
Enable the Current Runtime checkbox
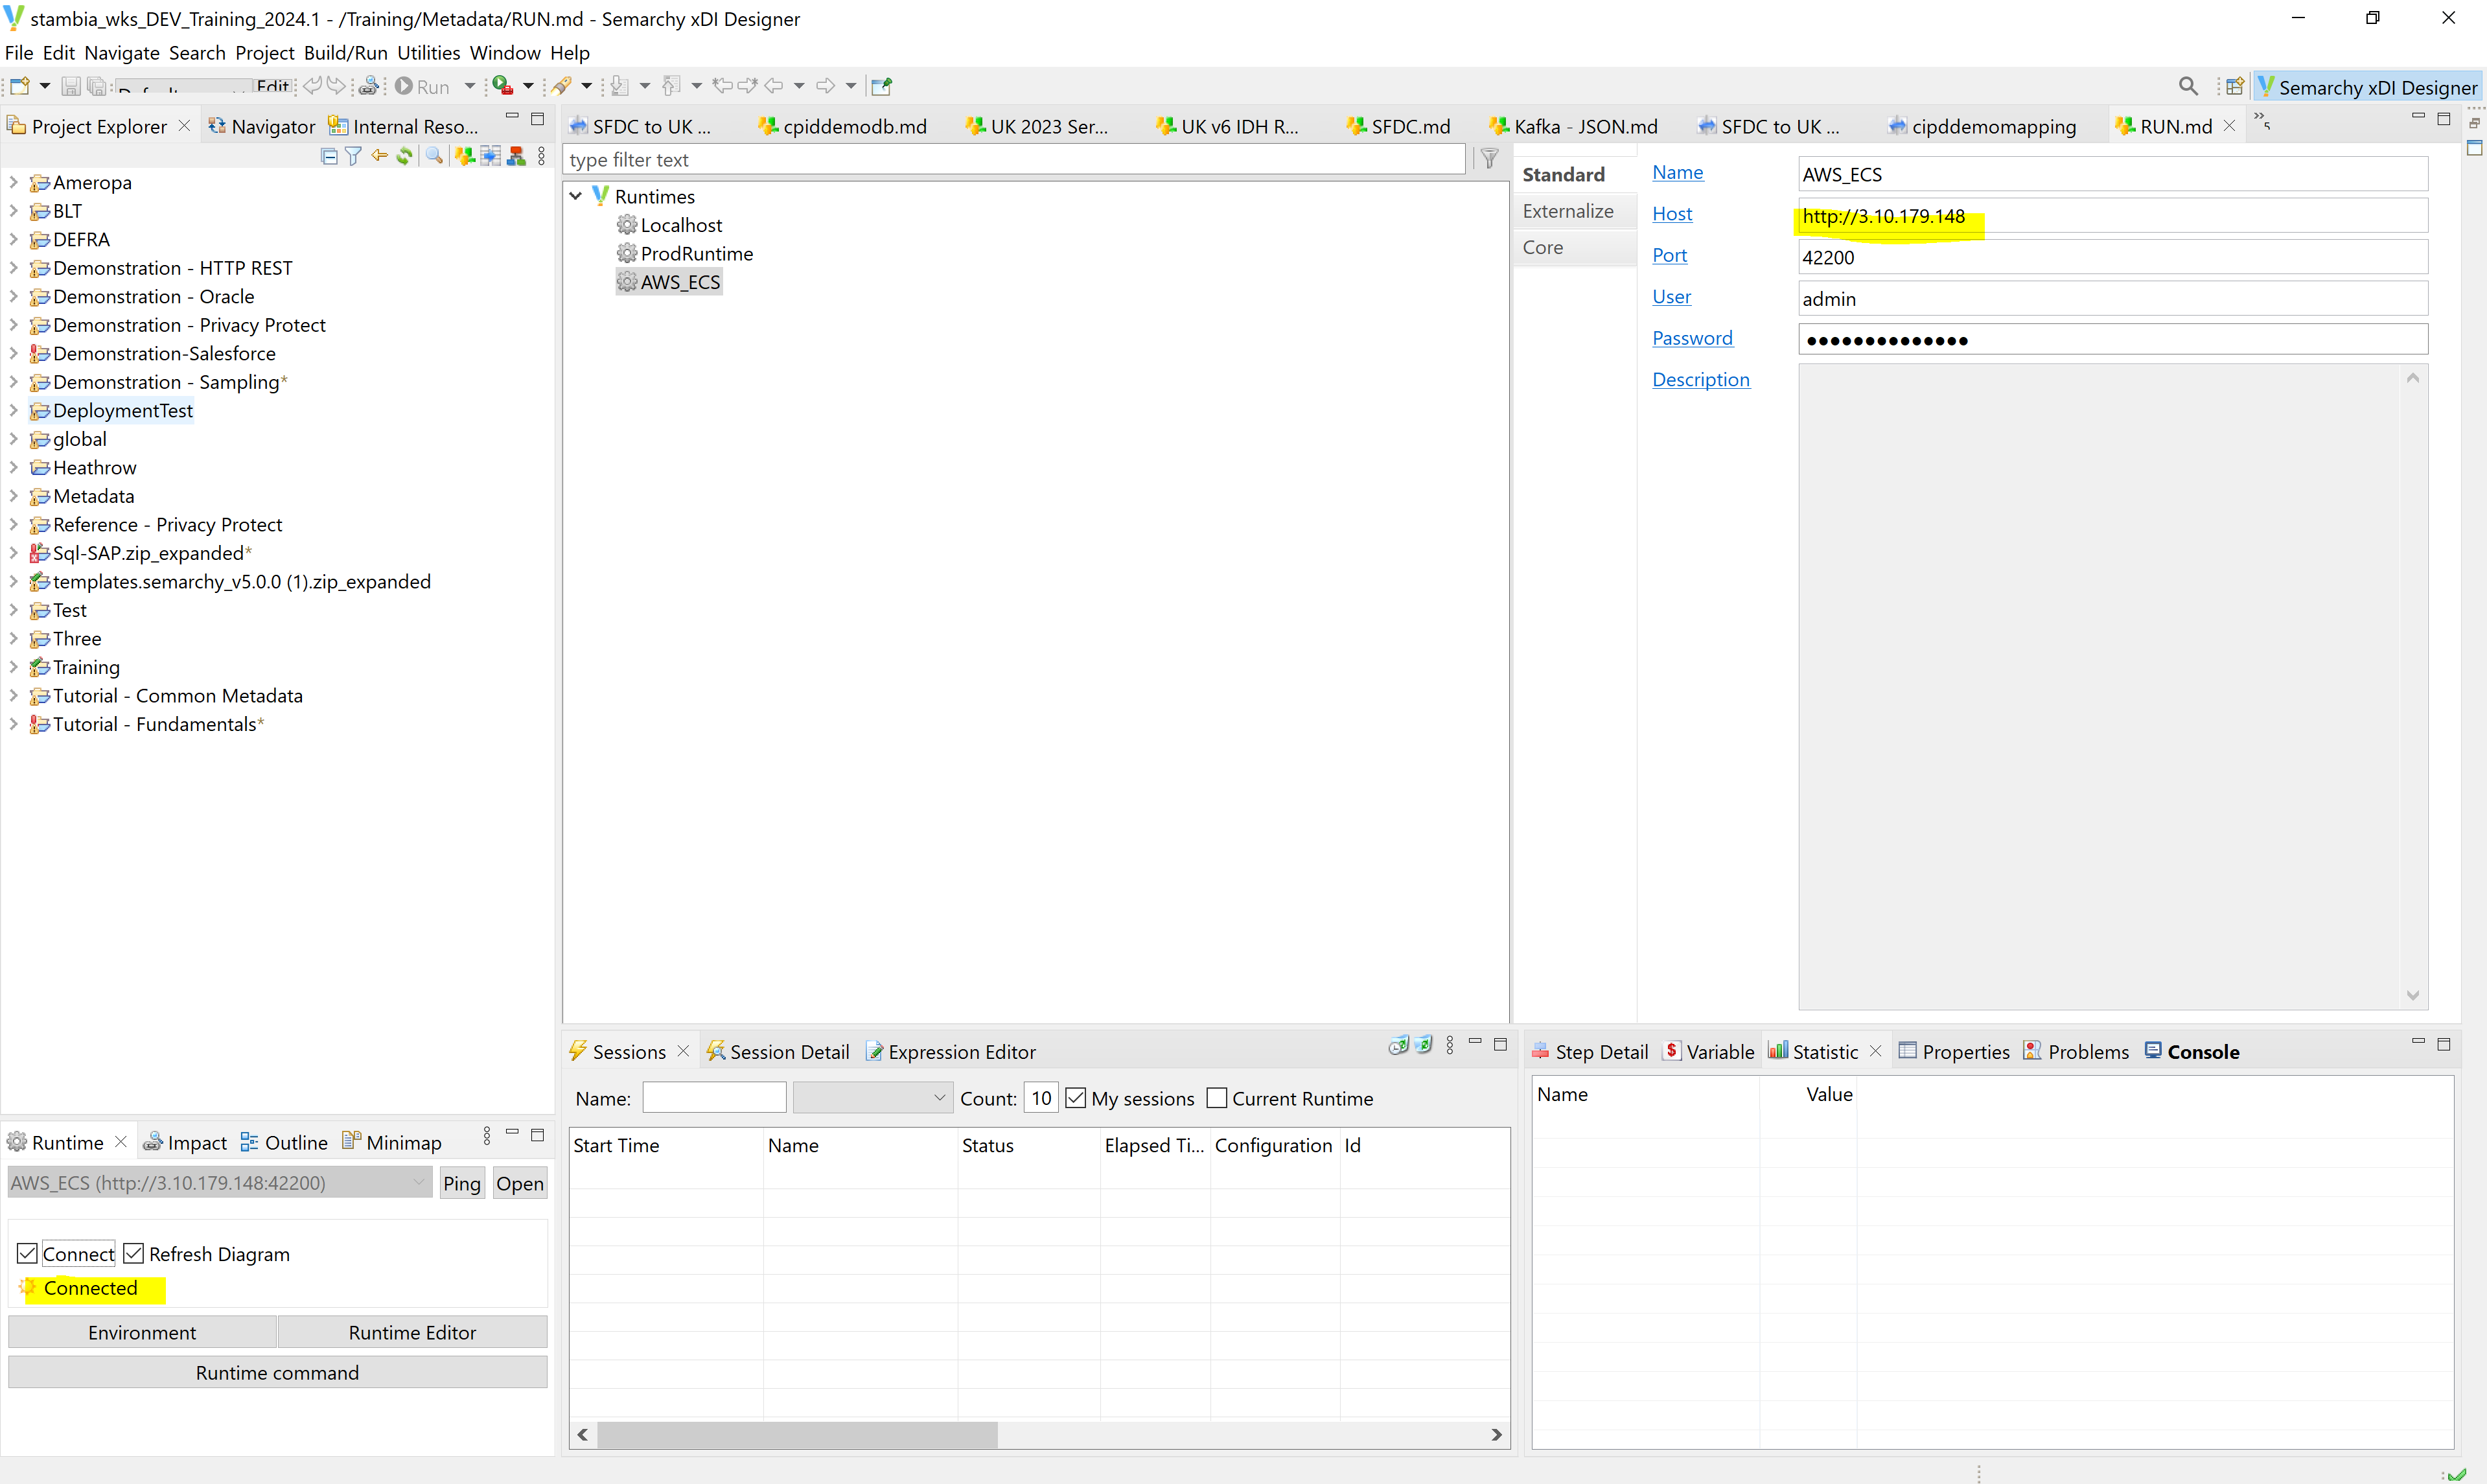(1217, 1098)
